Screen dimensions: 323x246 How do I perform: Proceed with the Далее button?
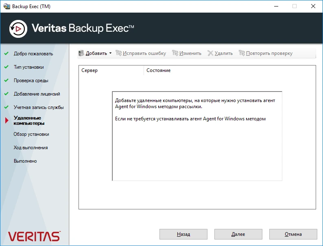coord(238,234)
